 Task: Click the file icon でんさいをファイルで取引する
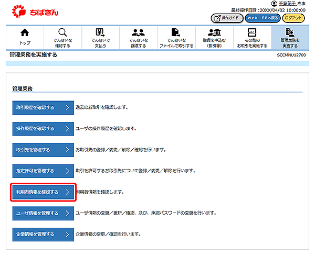click(x=176, y=32)
